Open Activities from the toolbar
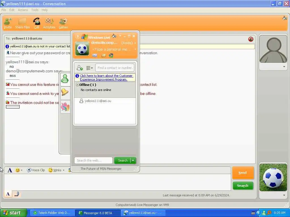 (x=49, y=23)
